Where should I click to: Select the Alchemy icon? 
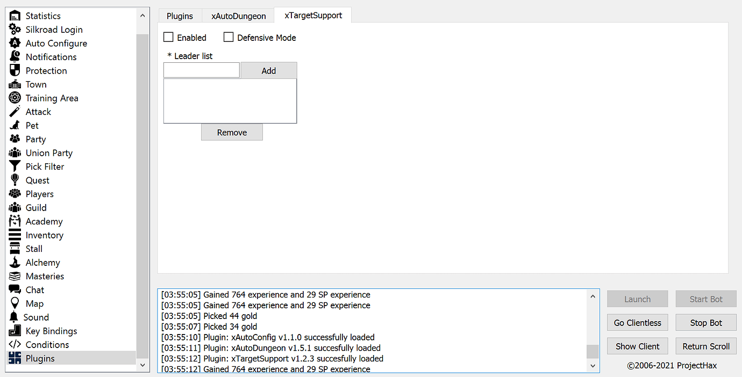41,262
